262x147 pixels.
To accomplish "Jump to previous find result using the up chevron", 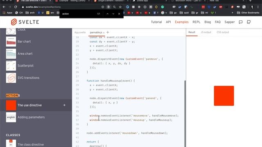I will [107, 14].
